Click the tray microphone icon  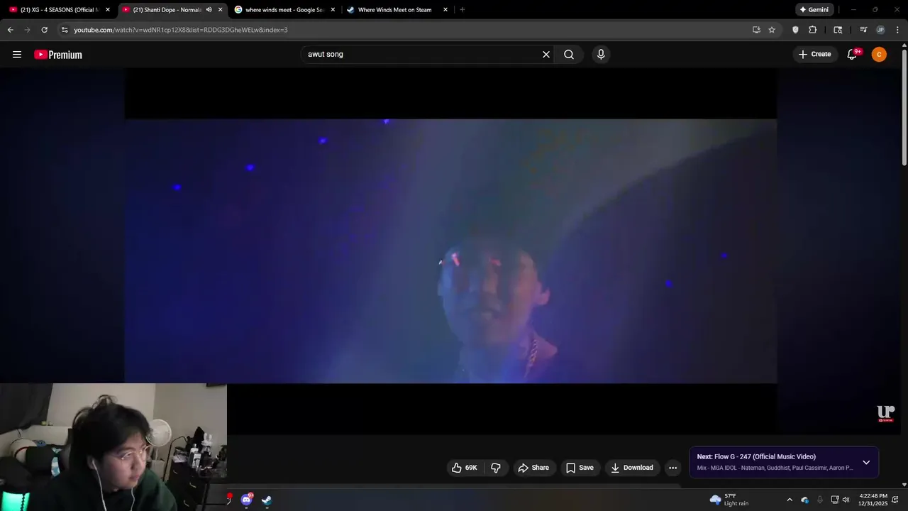click(819, 500)
